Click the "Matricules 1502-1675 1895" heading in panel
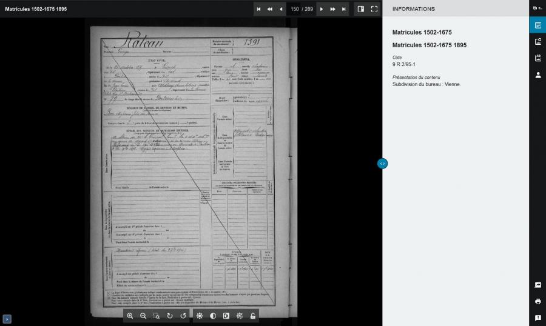This screenshot has height=326, width=546. tap(430, 45)
